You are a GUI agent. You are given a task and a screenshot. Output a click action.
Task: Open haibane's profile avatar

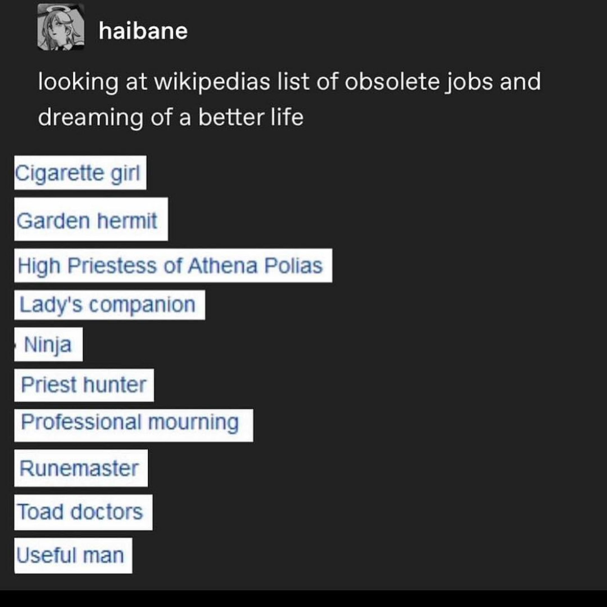tap(61, 27)
